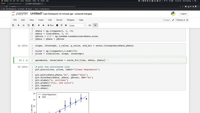This screenshot has width=200, height=113.
Task: Open the Chrome three-dot menu
Action: pyautogui.click(x=198, y=6)
